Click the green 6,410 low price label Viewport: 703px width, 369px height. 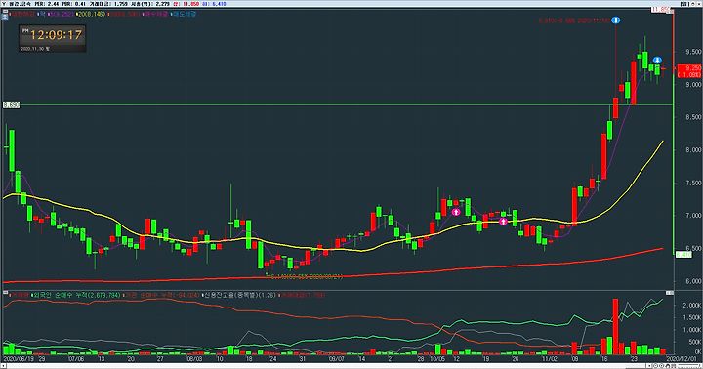[682, 254]
